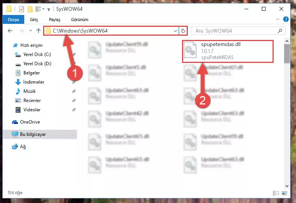This screenshot has width=296, height=203.
Task: Expand the ribbon with chevron
Action: 277,19
